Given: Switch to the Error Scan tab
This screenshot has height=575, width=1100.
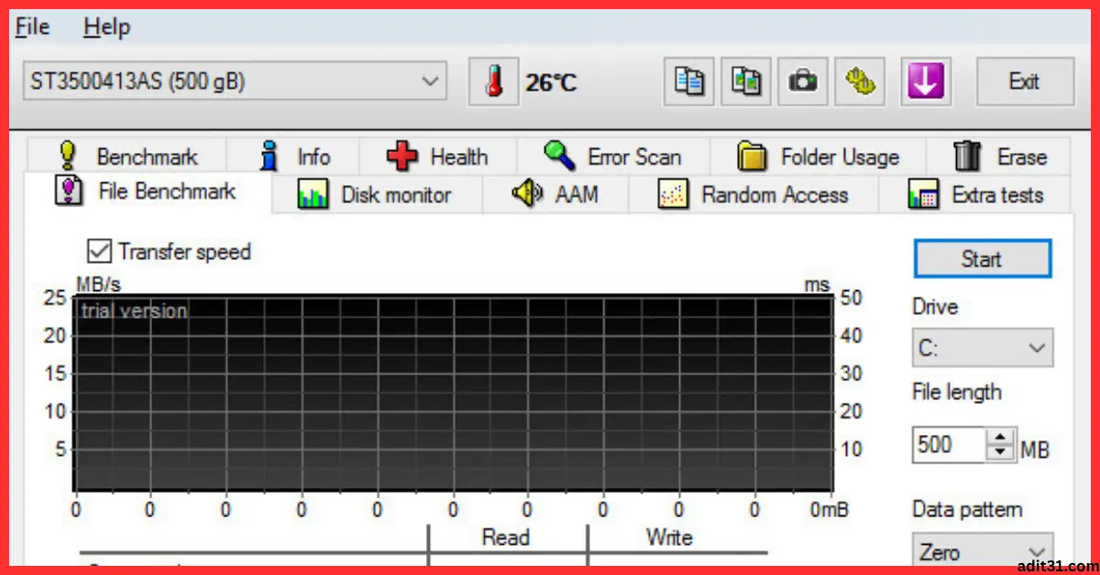Looking at the screenshot, I should click(612, 157).
